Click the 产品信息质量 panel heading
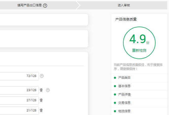Screen dimensions: 169x115 [126, 19]
